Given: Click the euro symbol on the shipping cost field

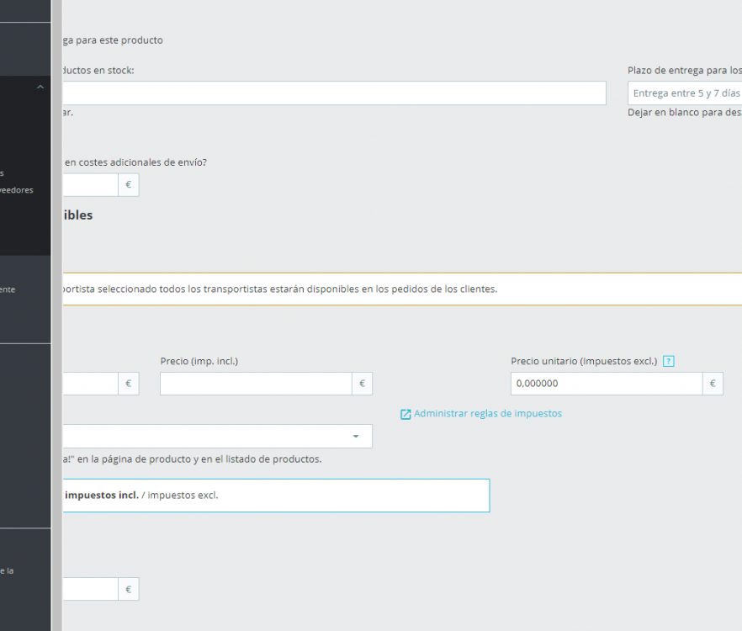Looking at the screenshot, I should [x=128, y=184].
